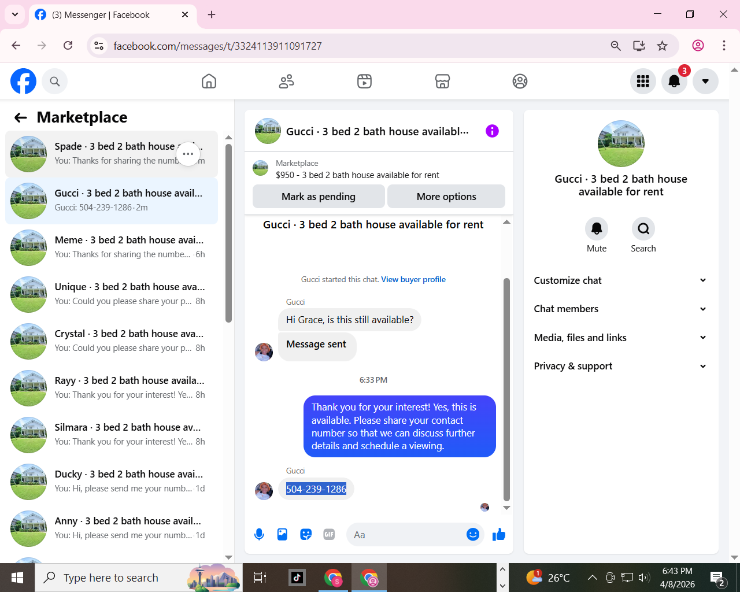Attach a photo using the image icon
The width and height of the screenshot is (740, 592).
point(282,535)
